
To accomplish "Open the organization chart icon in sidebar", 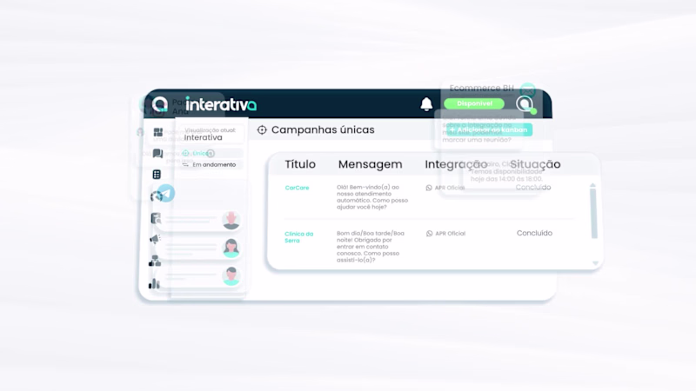I will (155, 262).
